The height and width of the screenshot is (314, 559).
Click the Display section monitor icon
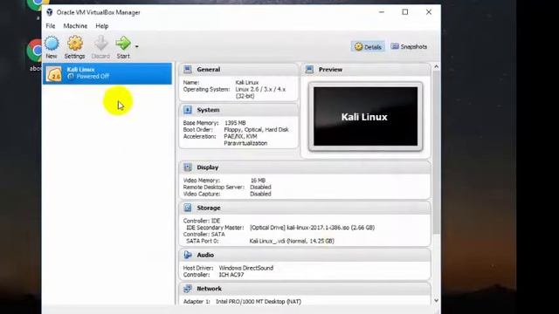[188, 167]
